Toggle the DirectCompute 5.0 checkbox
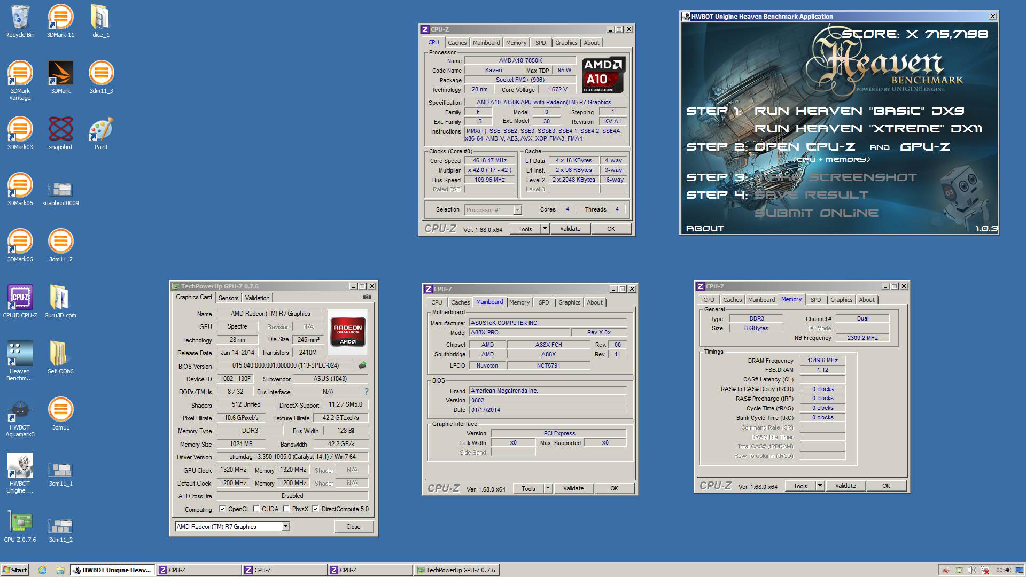Screen dimensions: 1026x577 click(315, 509)
